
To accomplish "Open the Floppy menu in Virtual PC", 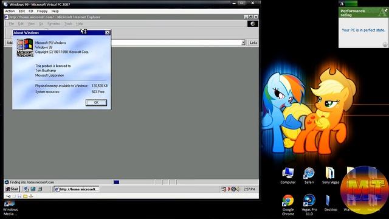I will coord(42,11).
